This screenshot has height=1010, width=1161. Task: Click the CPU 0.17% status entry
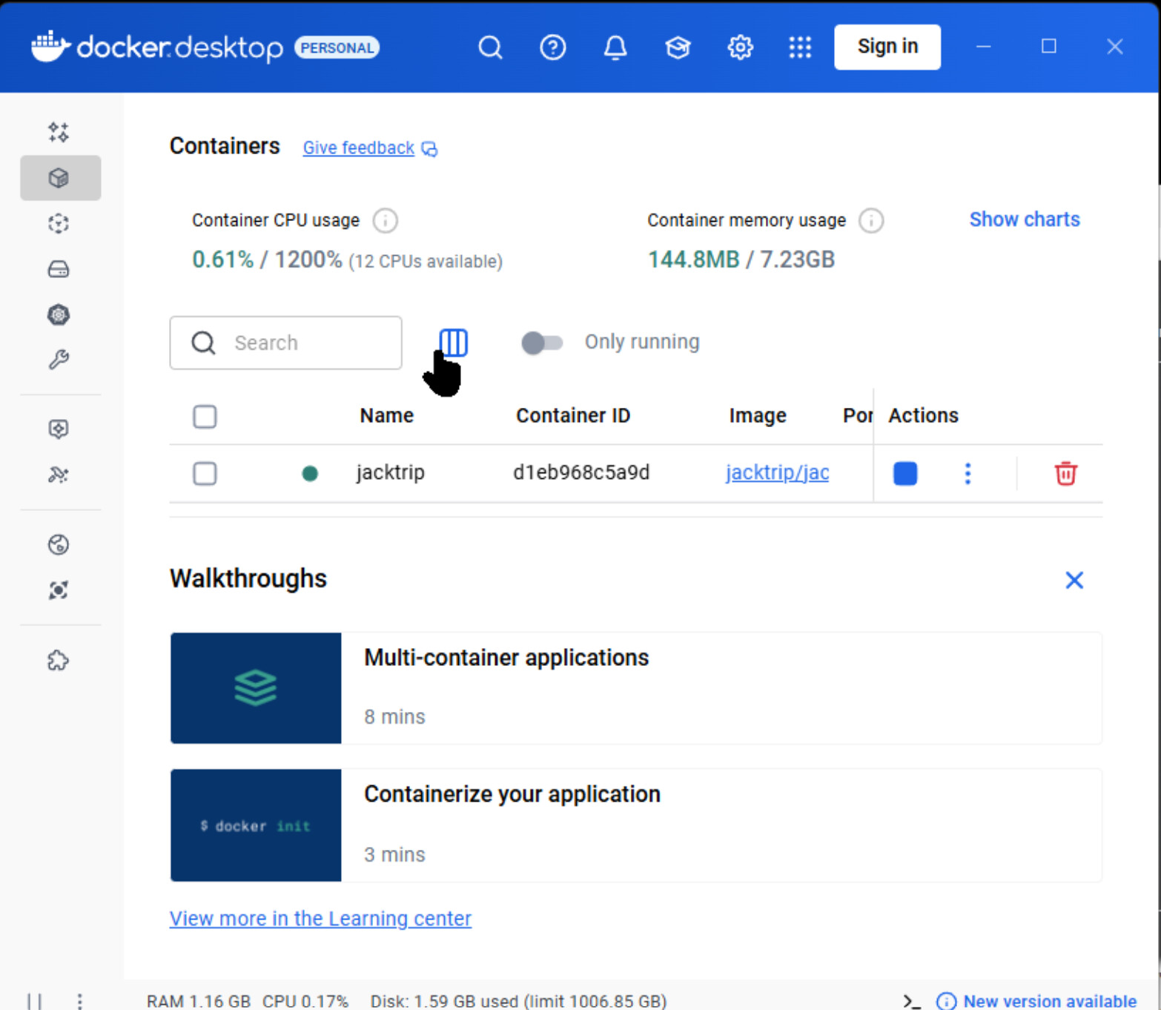[x=305, y=1001]
